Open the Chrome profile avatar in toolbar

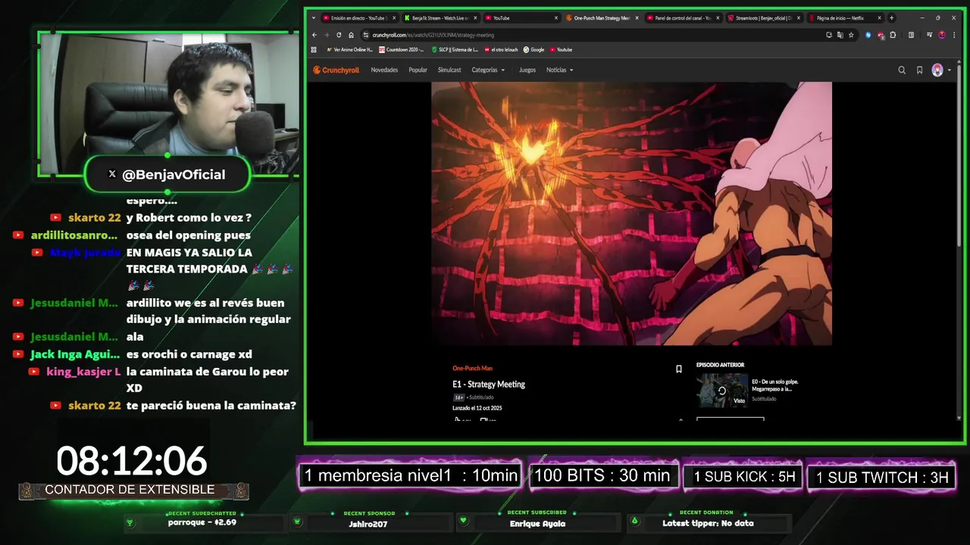coord(941,35)
